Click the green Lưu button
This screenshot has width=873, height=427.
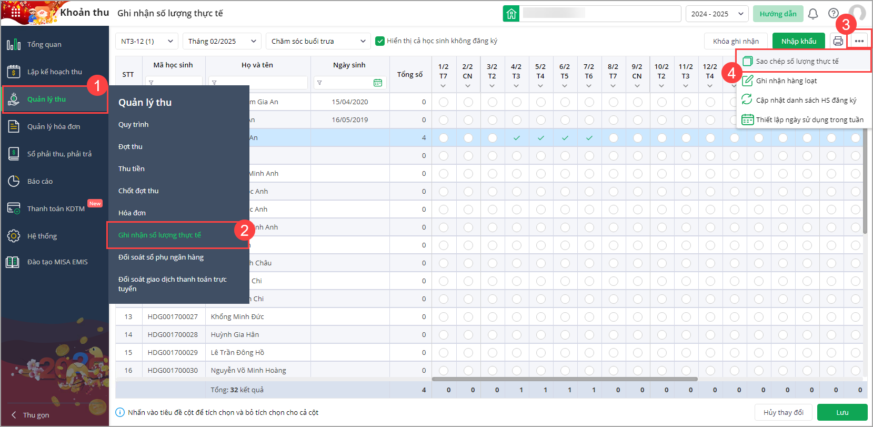tap(842, 412)
